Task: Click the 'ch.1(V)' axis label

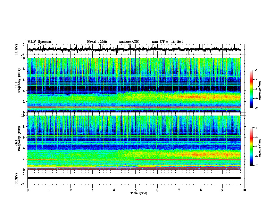Action: (17, 49)
